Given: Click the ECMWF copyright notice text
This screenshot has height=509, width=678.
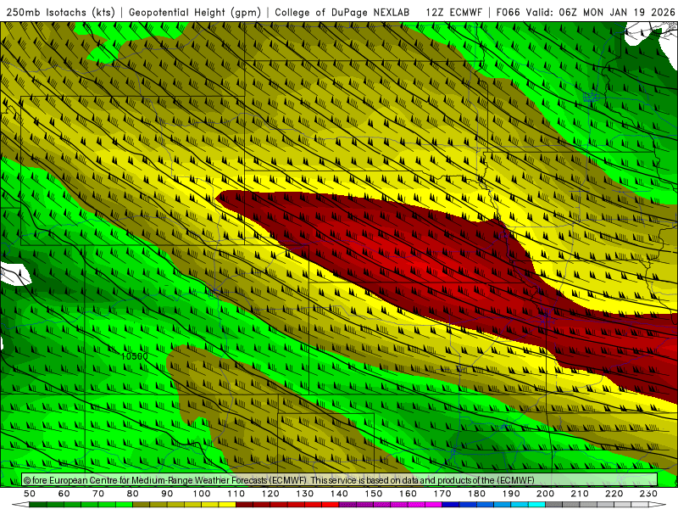Looking at the screenshot, I should tap(279, 480).
